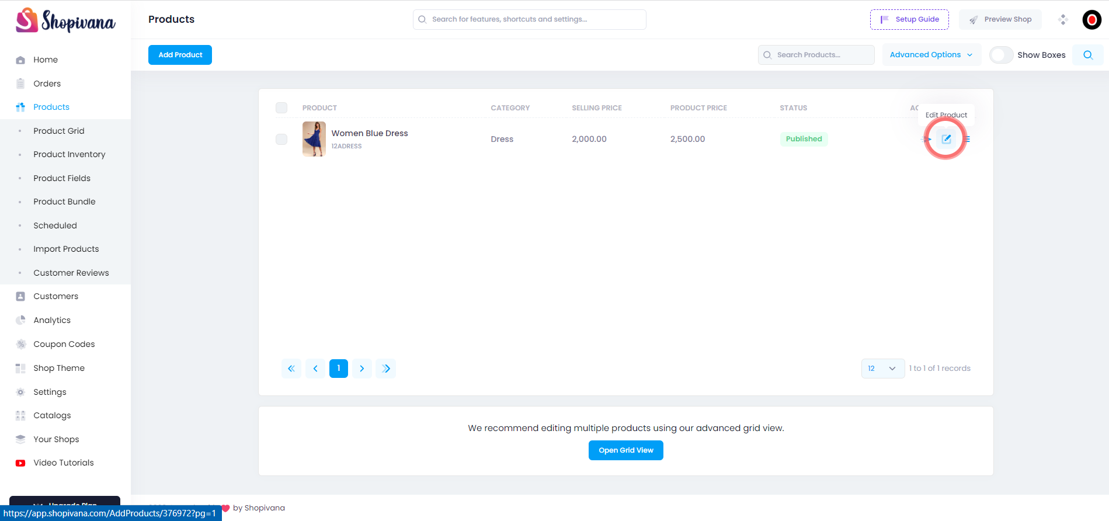Screen dimensions: 1109x521
Task: Open Product Inventory in sidebar
Action: tap(69, 154)
